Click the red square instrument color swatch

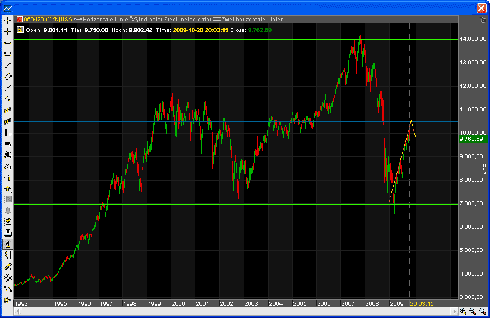pos(19,20)
